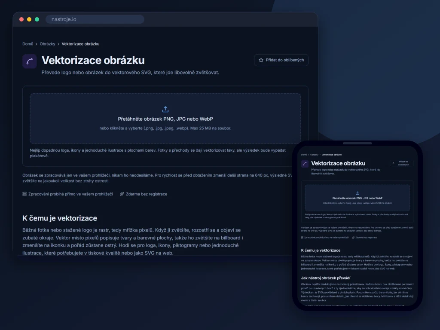Click the upload icon in the phone mockup dropzone
The width and height of the screenshot is (440, 330).
pyautogui.click(x=357, y=193)
